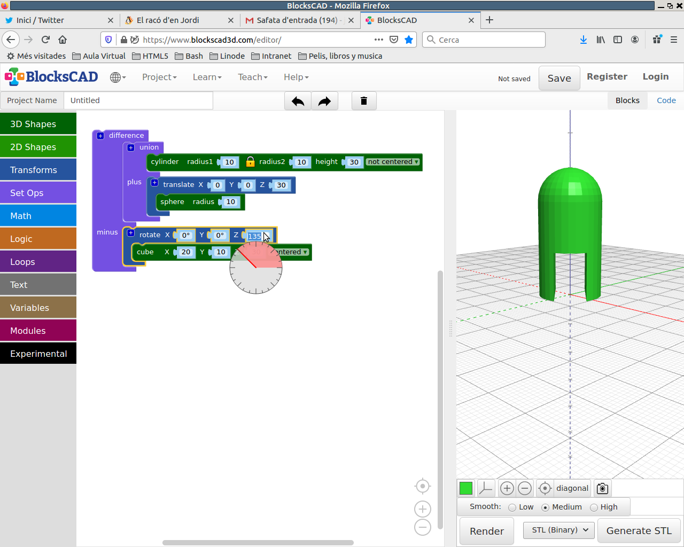Zoom out the 3D render view

525,488
